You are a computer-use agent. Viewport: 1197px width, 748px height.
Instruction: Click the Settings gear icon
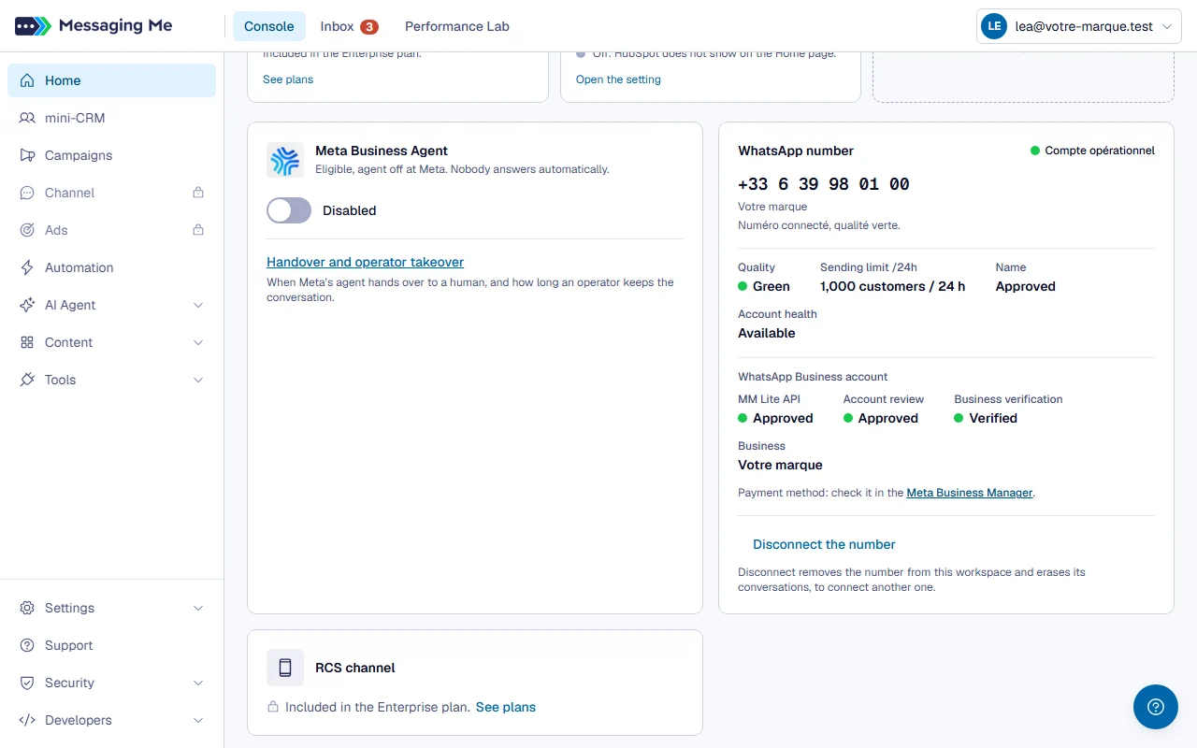27,608
